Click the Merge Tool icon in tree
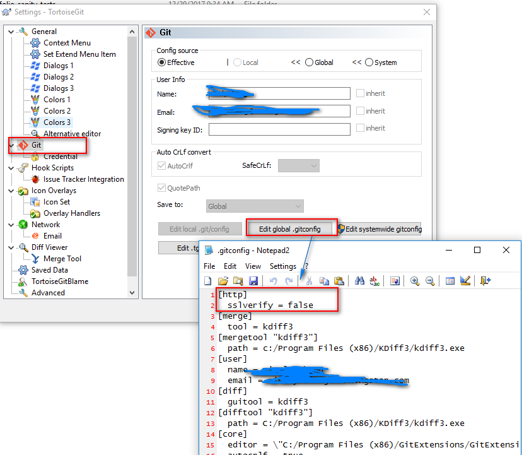522x455 pixels. [x=35, y=259]
